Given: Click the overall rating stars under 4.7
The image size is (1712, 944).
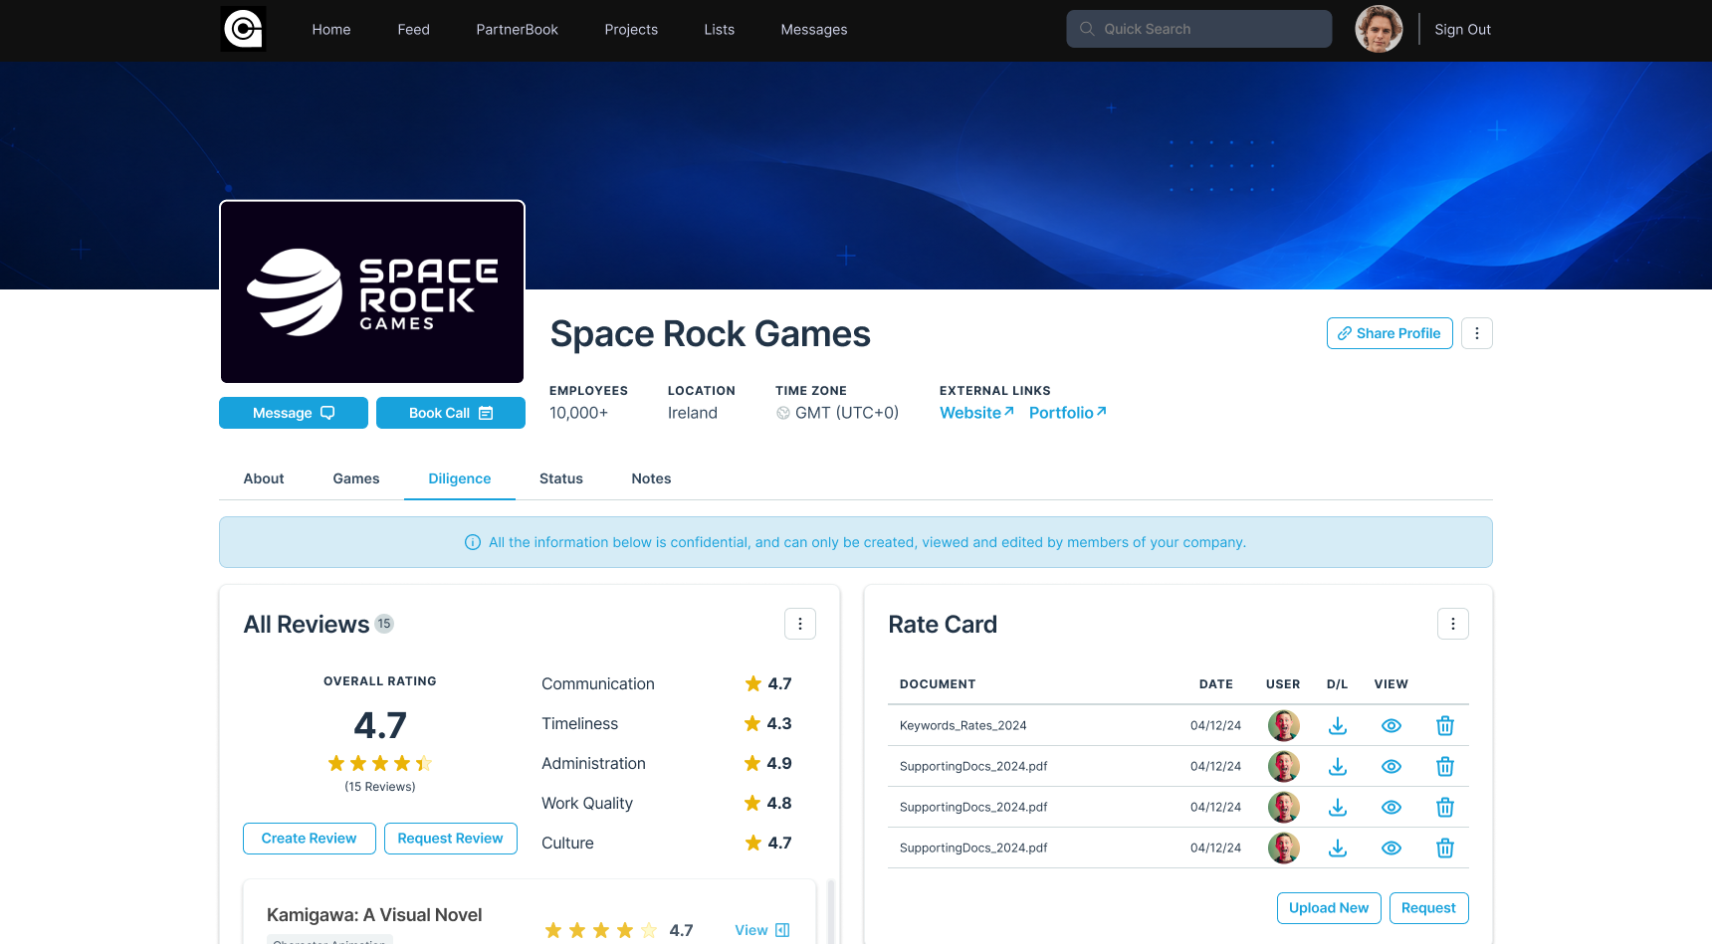Looking at the screenshot, I should coord(380,763).
